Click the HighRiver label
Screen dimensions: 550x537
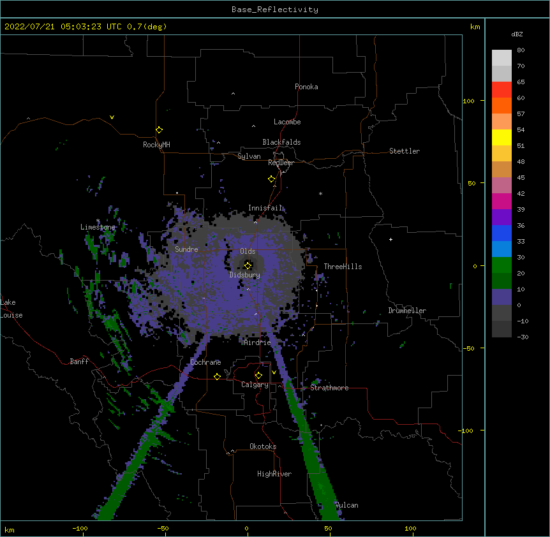274,474
